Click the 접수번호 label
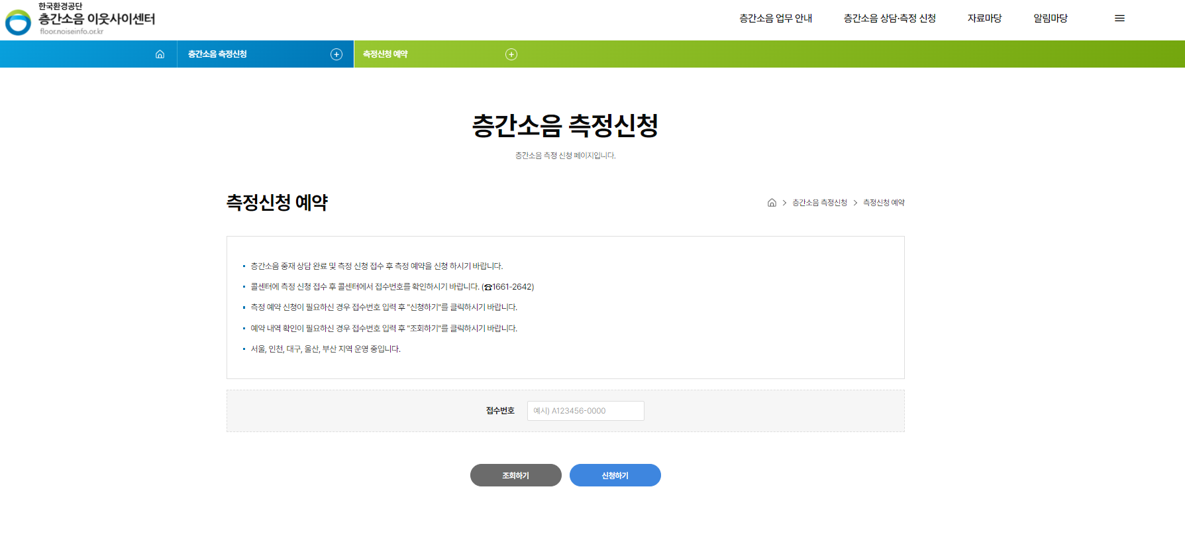1185x560 pixels. click(500, 411)
